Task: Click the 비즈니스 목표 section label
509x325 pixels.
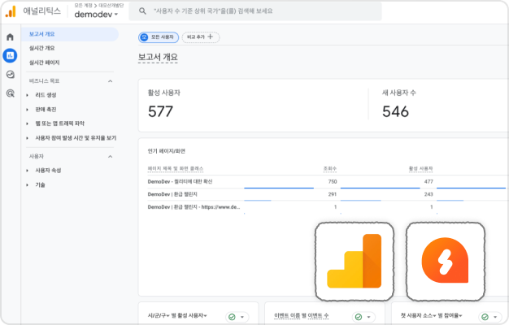Action: tap(44, 81)
